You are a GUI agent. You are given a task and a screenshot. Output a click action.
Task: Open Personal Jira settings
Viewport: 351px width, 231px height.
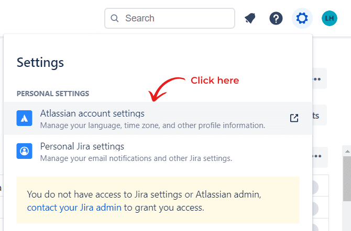click(x=158, y=151)
